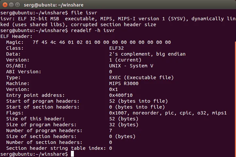Screen dimensions: 236x157
Task: Click the 'EXEC (Executable file)' type value
Action: coord(141,78)
